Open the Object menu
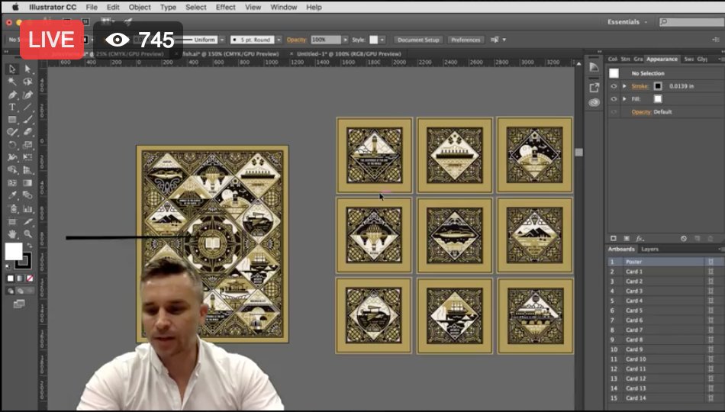Image resolution: width=725 pixels, height=412 pixels. (140, 7)
